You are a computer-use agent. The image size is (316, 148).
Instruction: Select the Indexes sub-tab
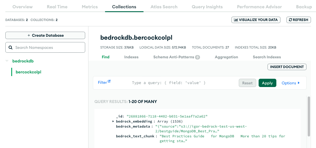[x=131, y=57]
